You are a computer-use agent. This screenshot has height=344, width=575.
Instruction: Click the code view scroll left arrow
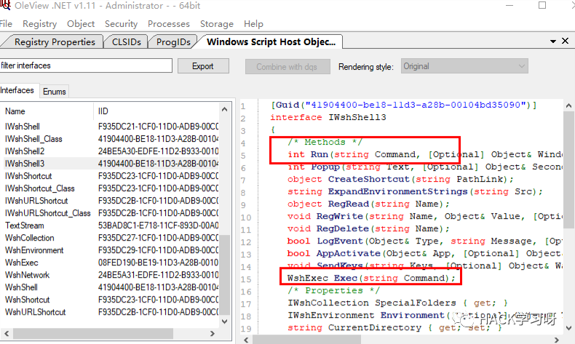[246, 340]
